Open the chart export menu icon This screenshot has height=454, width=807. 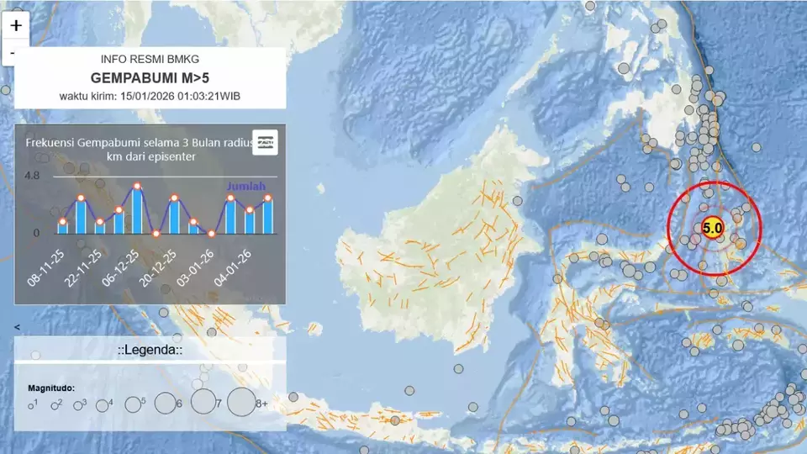[x=265, y=143]
